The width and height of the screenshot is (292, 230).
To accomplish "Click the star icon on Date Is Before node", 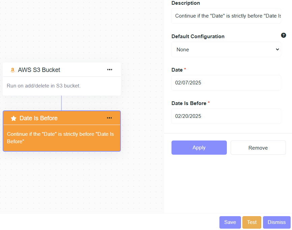I will click(x=14, y=118).
